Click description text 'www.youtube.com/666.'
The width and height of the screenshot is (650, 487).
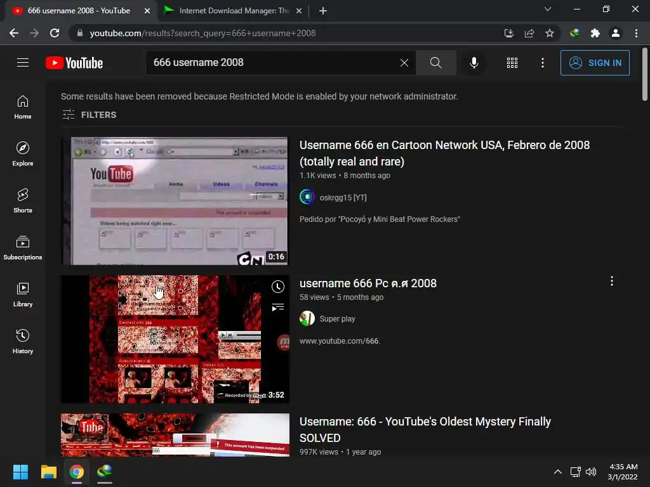pos(340,341)
